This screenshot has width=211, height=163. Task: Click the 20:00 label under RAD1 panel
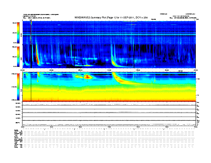[167, 70]
